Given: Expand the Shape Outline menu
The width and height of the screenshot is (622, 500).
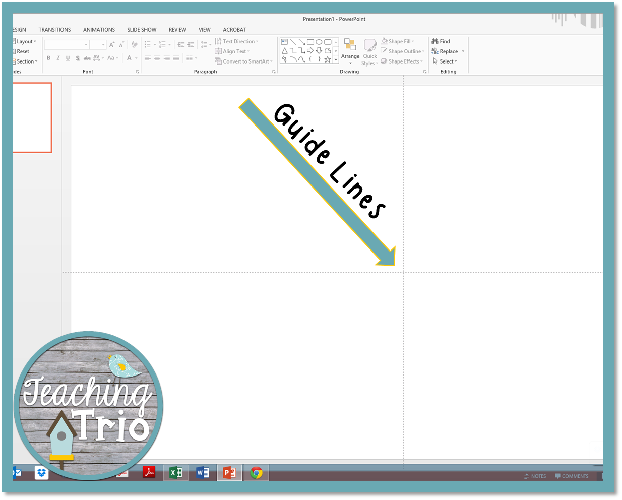Looking at the screenshot, I should [402, 51].
